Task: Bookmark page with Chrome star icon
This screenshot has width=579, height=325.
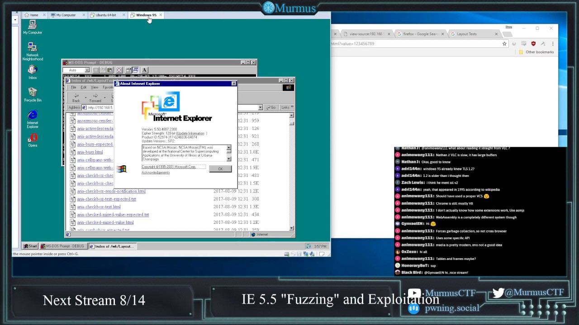Action: point(504,44)
